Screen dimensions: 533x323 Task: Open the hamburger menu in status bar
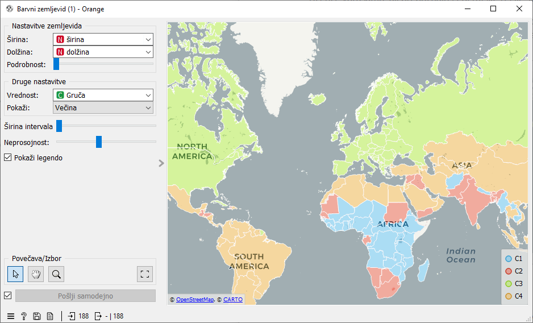click(x=11, y=316)
